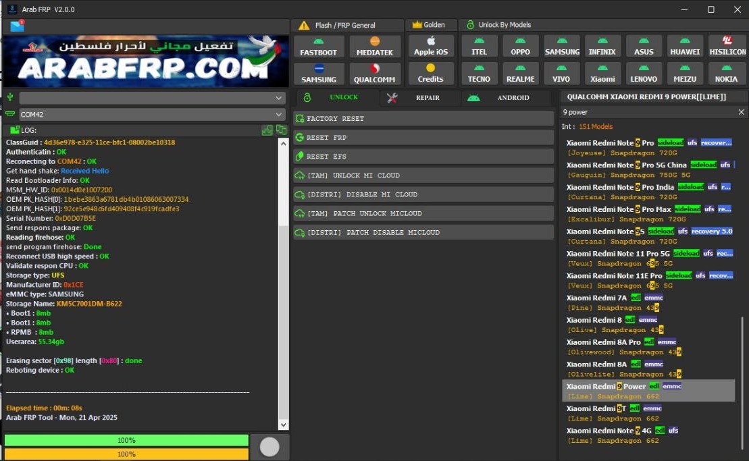Image resolution: width=749 pixels, height=461 pixels.
Task: Switch to the ANDROID tab
Action: tap(507, 97)
